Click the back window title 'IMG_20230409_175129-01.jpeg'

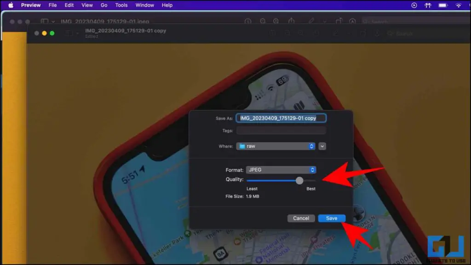[x=105, y=22]
